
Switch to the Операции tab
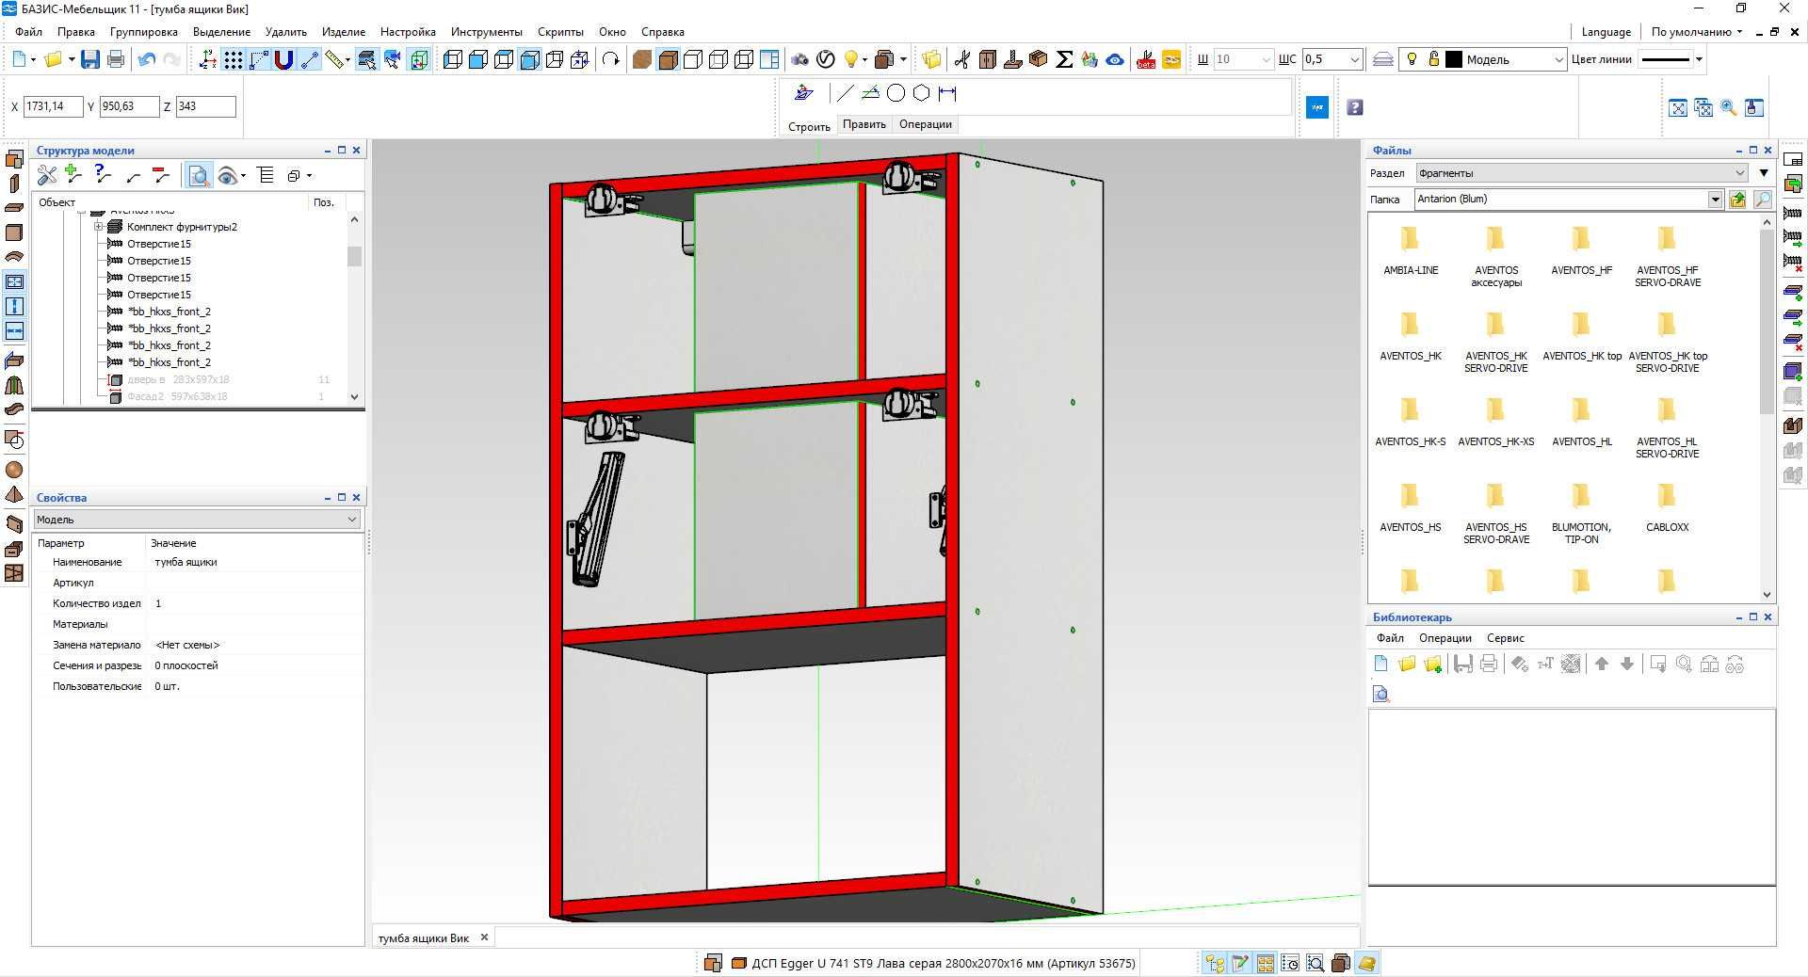coord(925,124)
